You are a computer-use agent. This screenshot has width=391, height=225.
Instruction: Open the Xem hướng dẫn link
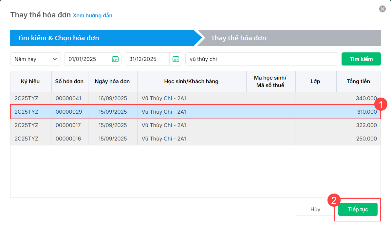(x=92, y=15)
